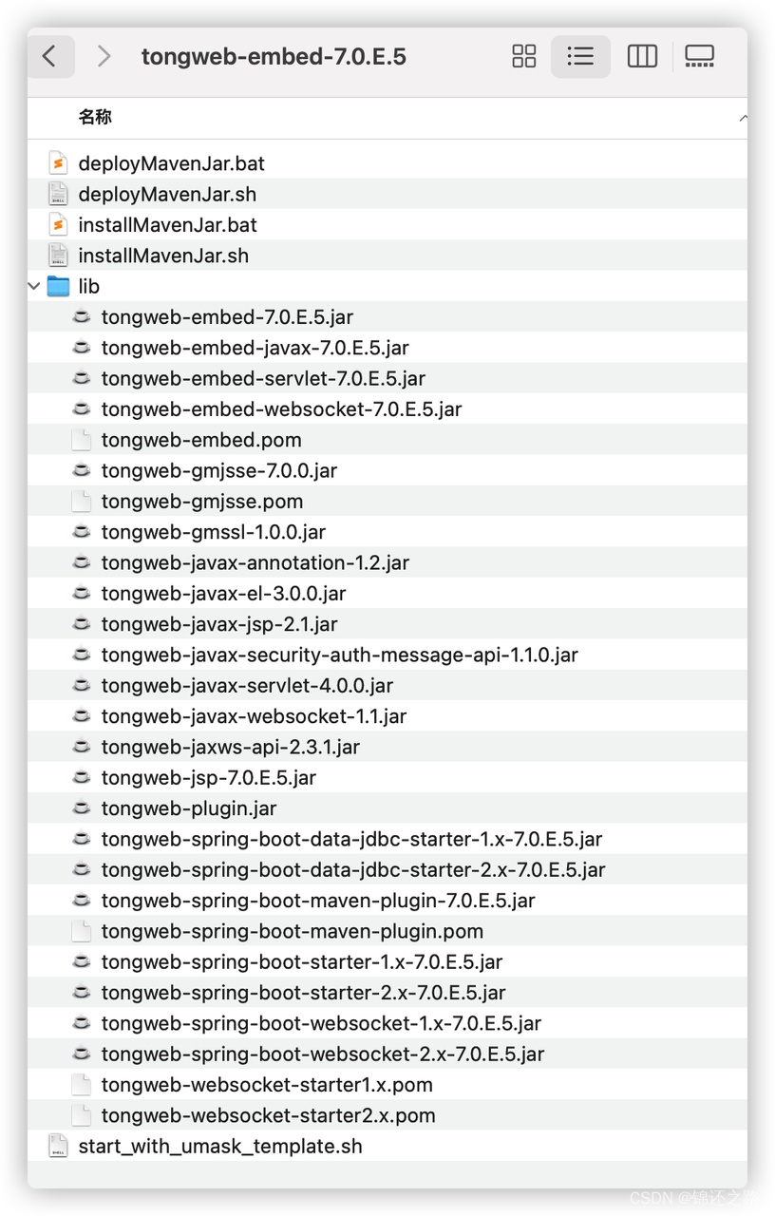The width and height of the screenshot is (775, 1216).
Task: Select file name tongweb-embed-servlet-7.0.E.5.jar
Action: (x=263, y=378)
